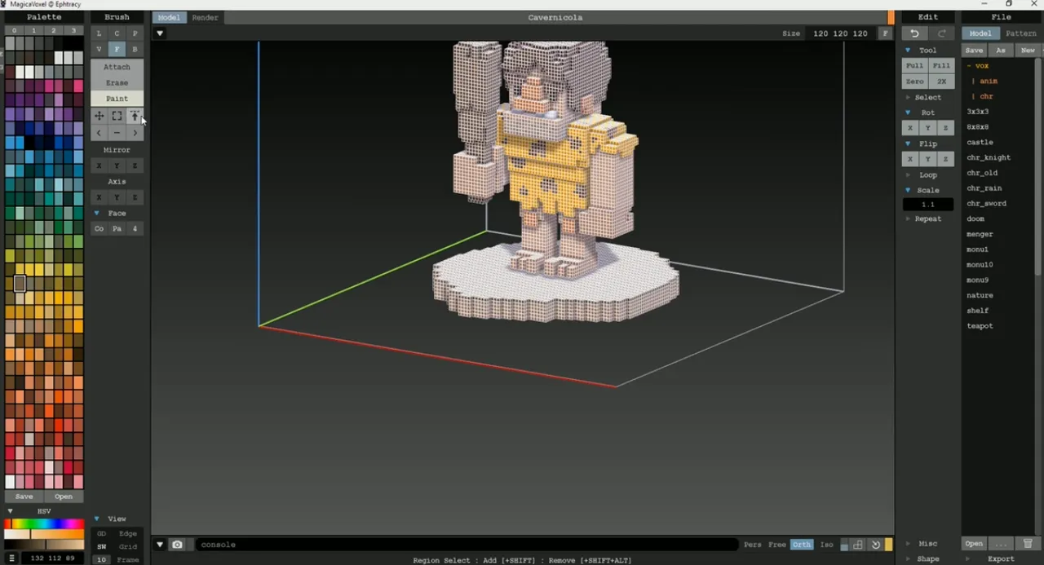Collapse the Scale section
This screenshot has height=565, width=1044.
[908, 190]
